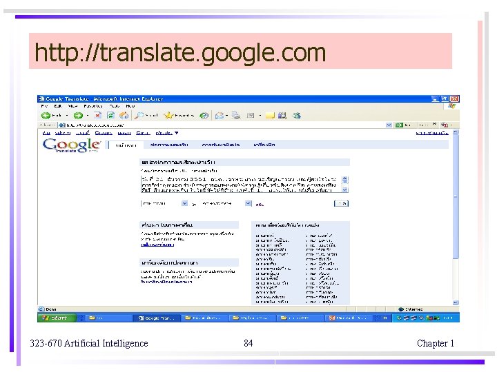The height and width of the screenshot is (372, 497).
Task: Click the Internet Explorer Back arrow icon
Action: pos(46,116)
